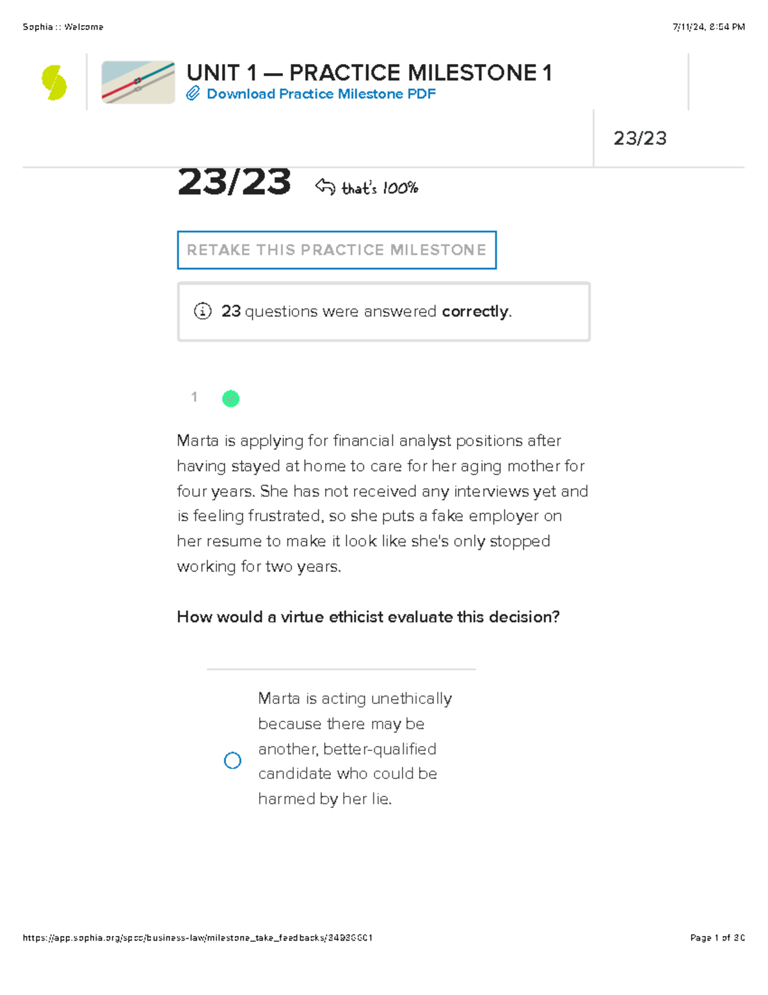Screen dimensions: 768x995
Task: Click the large bold 23/23 score
Action: tap(234, 182)
